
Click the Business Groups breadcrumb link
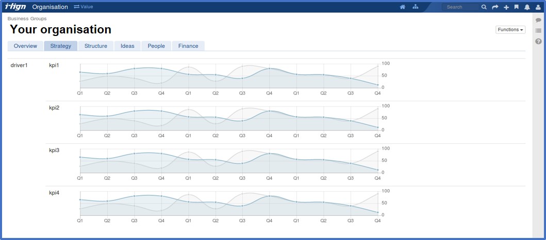(x=27, y=19)
